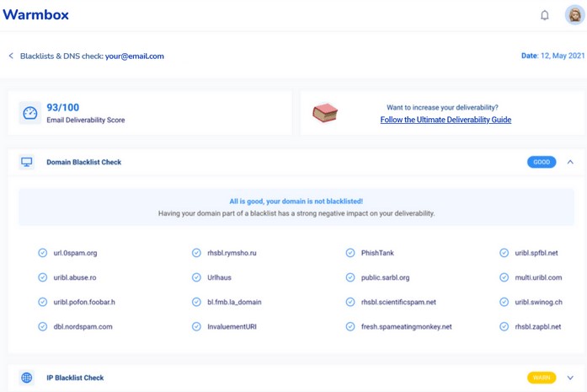587x392 pixels.
Task: Click the Domain Blacklist Check monitor icon
Action: pyautogui.click(x=27, y=162)
